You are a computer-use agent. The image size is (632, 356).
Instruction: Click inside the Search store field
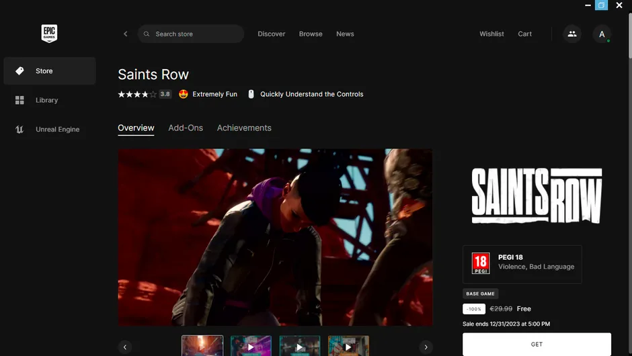195,34
